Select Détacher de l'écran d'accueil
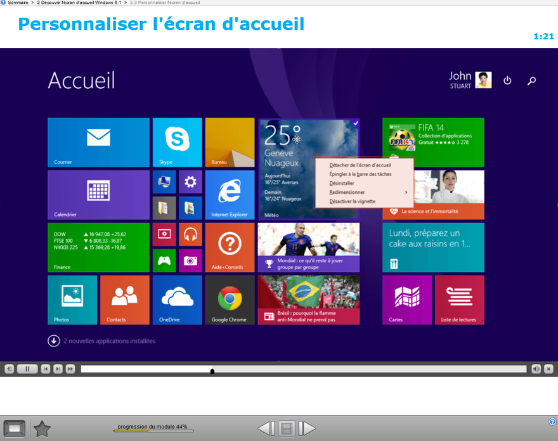Viewport: 558px width, 441px height. 360,165
